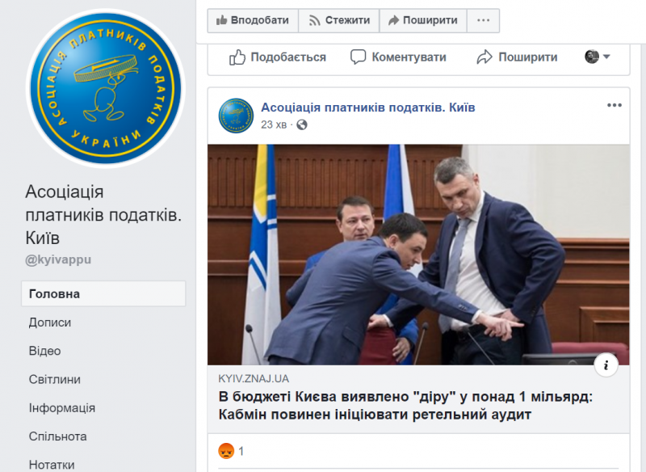Click the Вподобати thumbs-up page button
The image size is (646, 472).
253,20
